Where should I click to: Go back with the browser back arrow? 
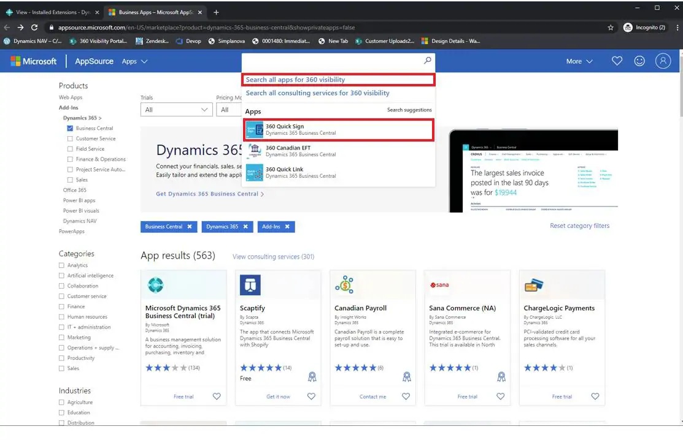pyautogui.click(x=7, y=28)
